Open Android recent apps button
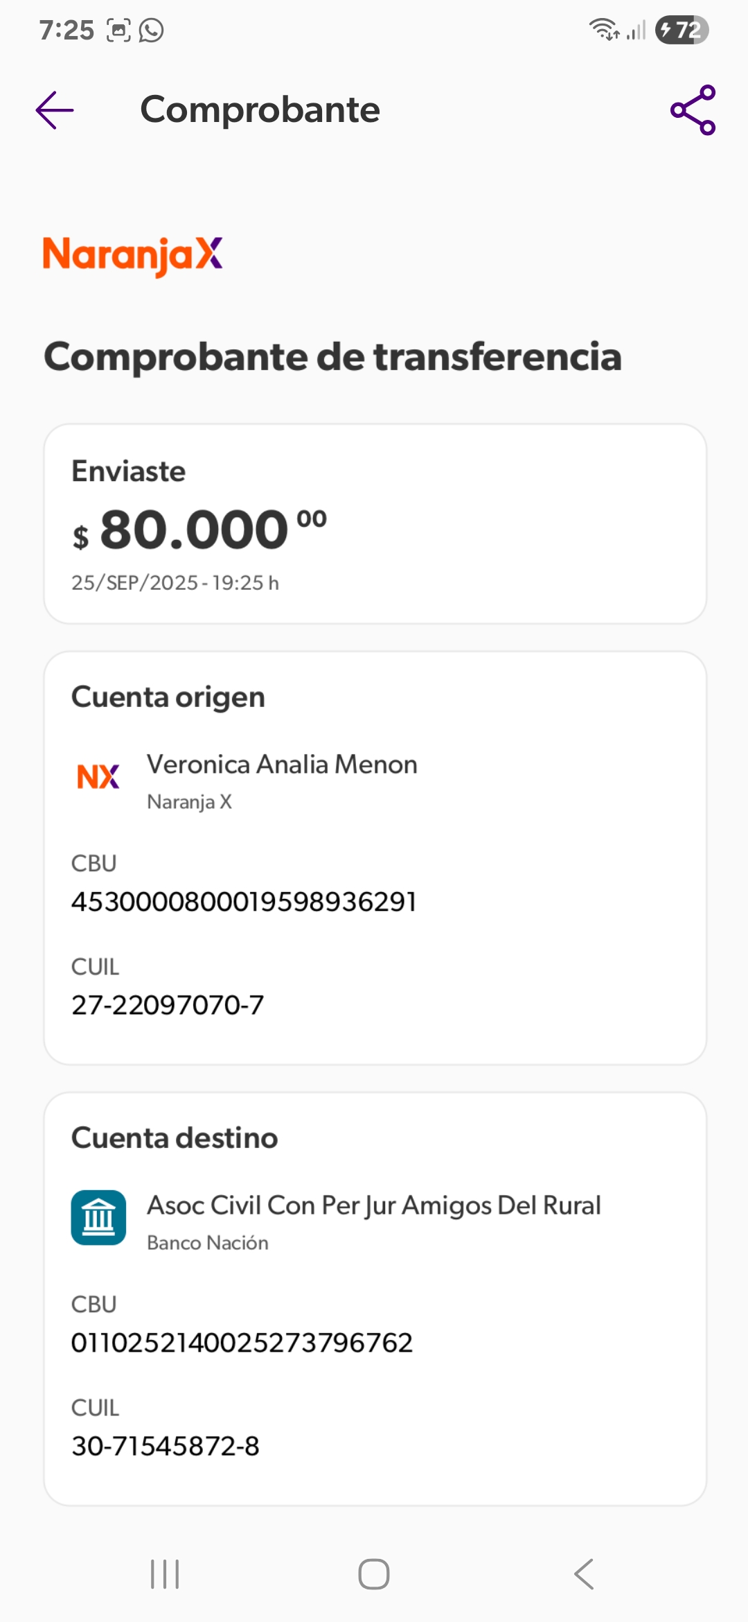This screenshot has width=748, height=1622. point(165,1574)
